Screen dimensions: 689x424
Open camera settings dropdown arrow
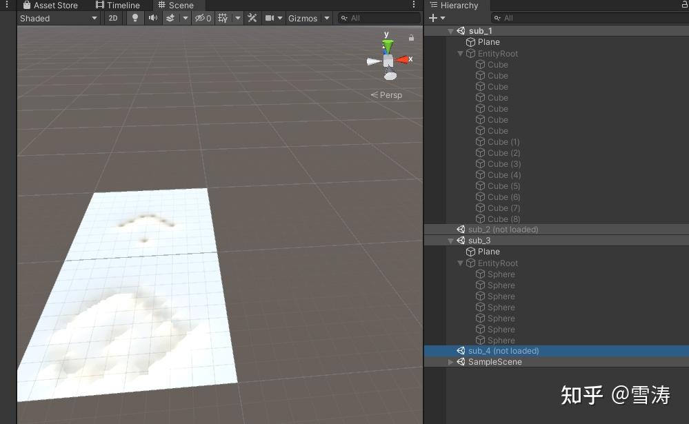click(x=280, y=18)
